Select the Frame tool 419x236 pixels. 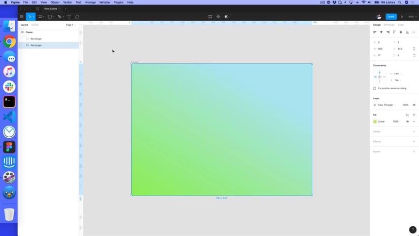pyautogui.click(x=40, y=17)
